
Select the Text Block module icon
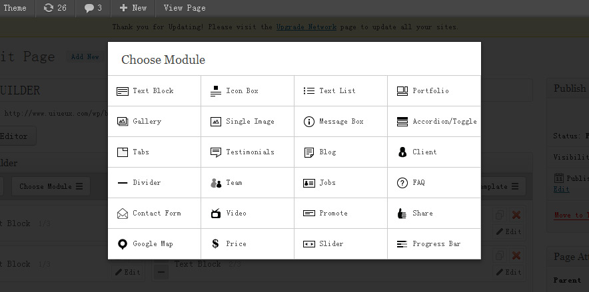click(123, 91)
